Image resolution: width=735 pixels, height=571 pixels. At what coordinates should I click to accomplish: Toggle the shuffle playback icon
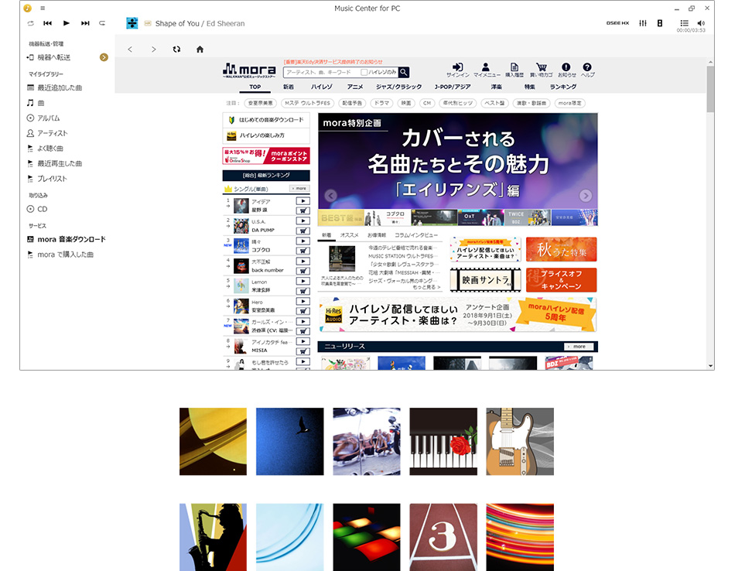coord(30,23)
